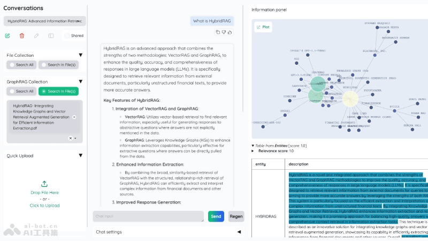Select Search In File(s) under File Collection
The height and width of the screenshot is (241, 428).
[x=59, y=65]
